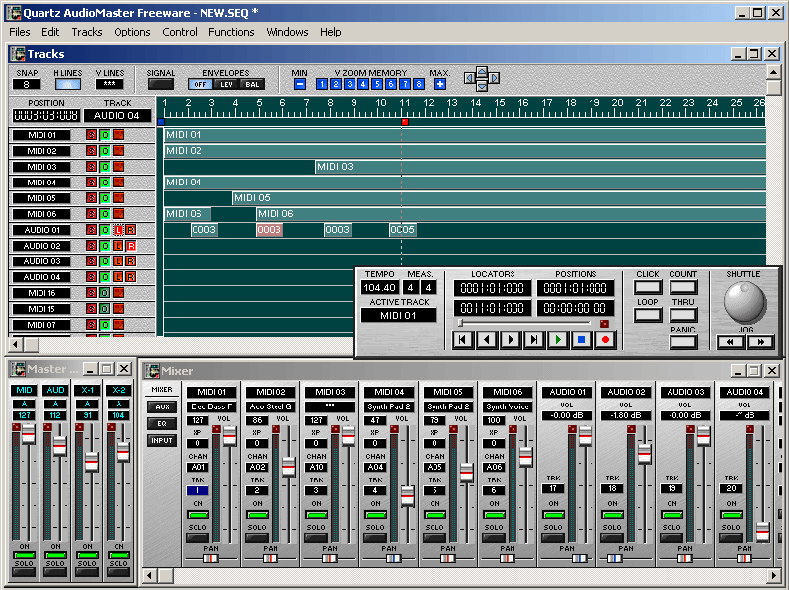
Task: Open the instrument selector 'Elec Bass F'
Action: point(212,406)
